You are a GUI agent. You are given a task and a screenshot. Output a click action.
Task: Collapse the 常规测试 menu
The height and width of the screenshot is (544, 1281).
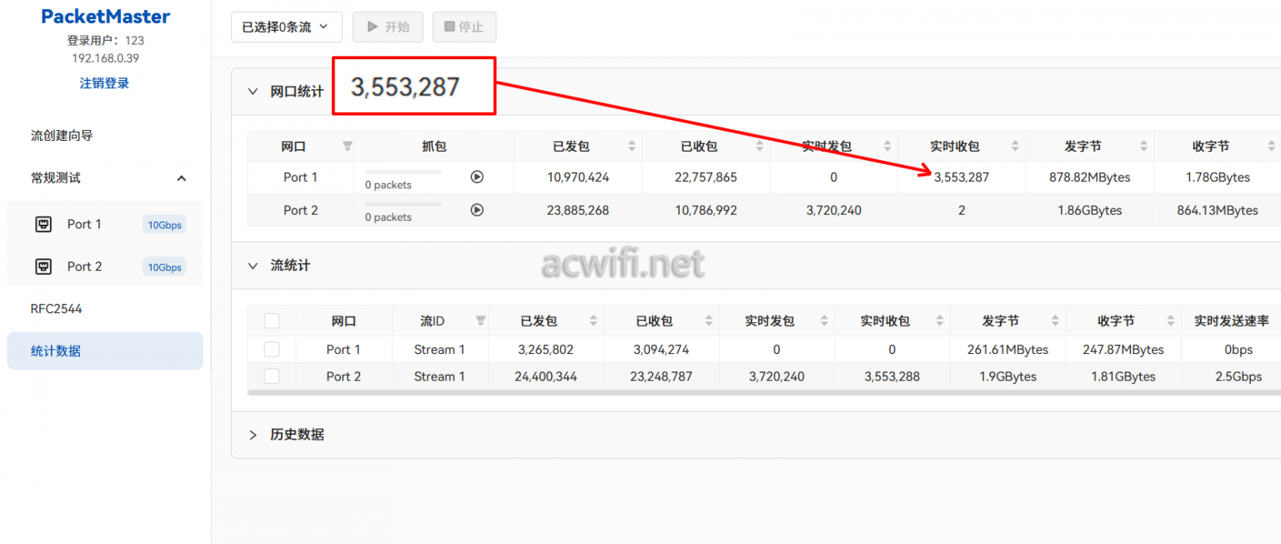[181, 177]
